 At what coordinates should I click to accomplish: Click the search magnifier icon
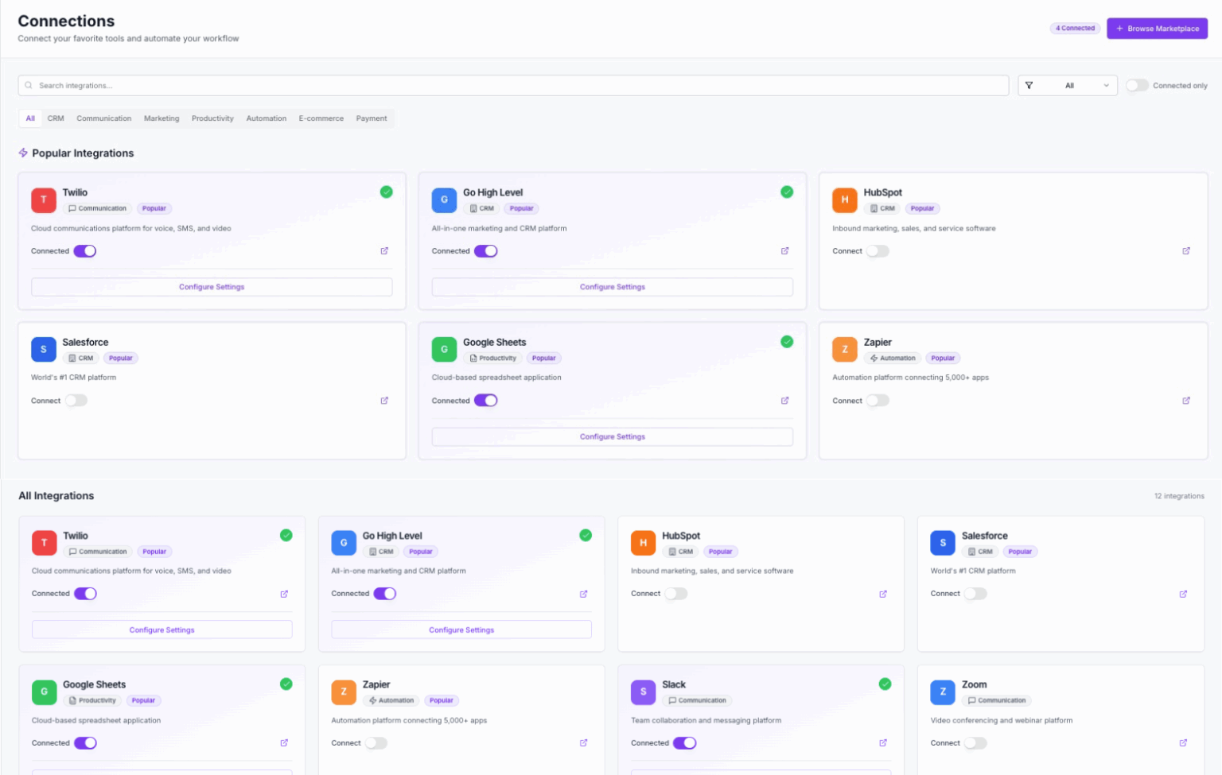point(29,86)
